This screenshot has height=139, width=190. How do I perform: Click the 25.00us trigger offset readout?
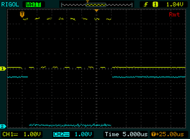168,134
